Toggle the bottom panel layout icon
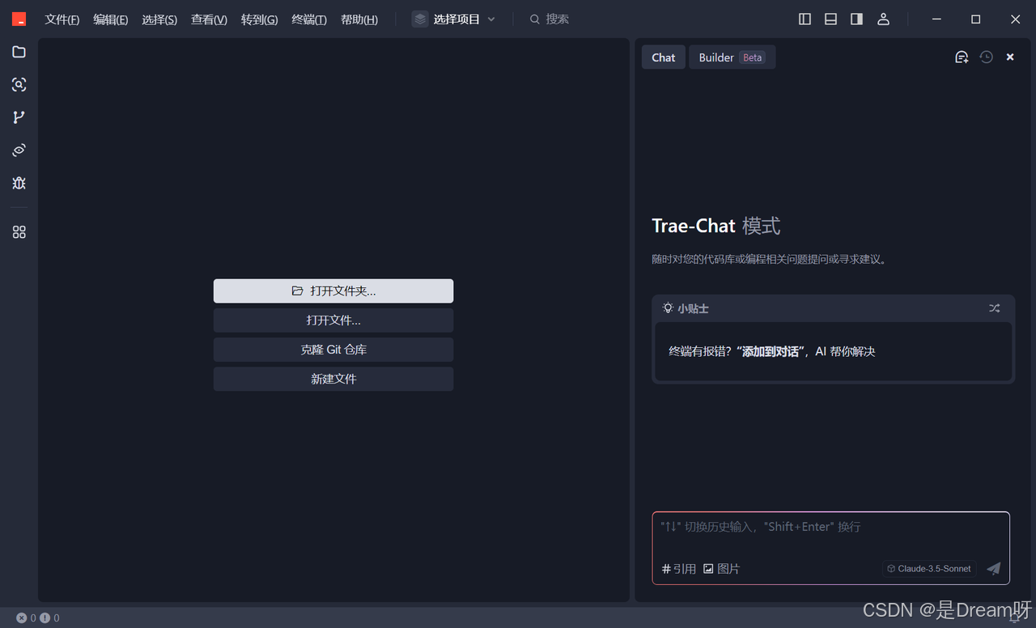1036x628 pixels. [830, 19]
